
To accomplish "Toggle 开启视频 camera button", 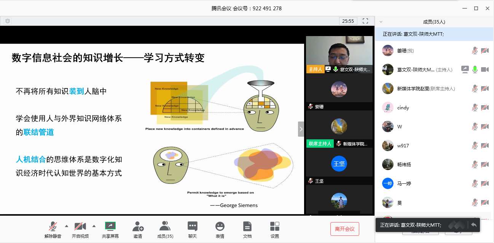I will pos(80,227).
